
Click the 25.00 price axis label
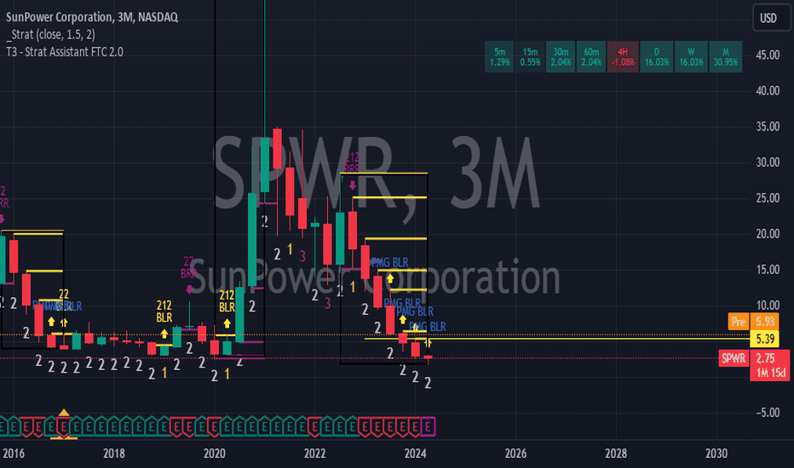[767, 197]
